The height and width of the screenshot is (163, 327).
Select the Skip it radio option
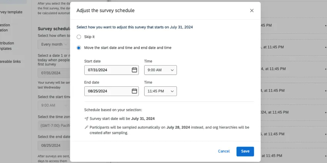79,37
